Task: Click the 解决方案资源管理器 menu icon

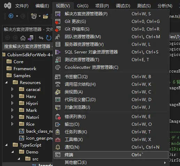Action: click(58, 14)
